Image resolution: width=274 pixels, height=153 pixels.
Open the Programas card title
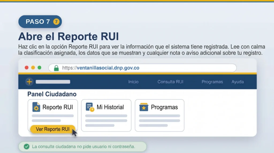pyautogui.click(x=164, y=107)
